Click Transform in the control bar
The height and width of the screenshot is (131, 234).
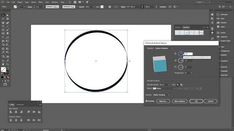[x=163, y=7]
